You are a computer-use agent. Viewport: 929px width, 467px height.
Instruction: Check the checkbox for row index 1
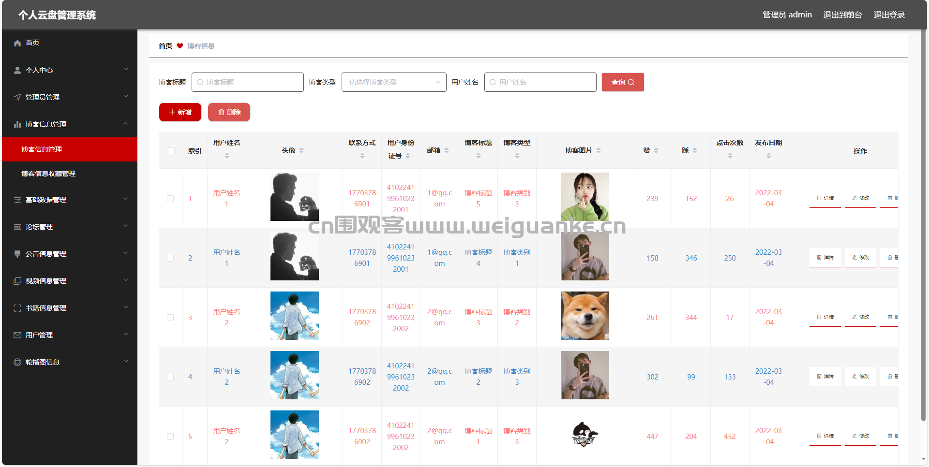point(170,199)
